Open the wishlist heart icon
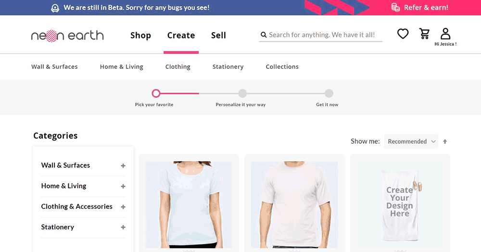The width and height of the screenshot is (481, 252). (x=403, y=34)
